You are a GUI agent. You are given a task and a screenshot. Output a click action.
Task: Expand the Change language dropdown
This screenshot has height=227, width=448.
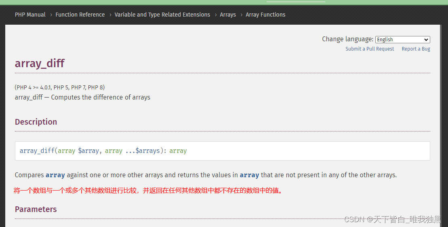(403, 40)
